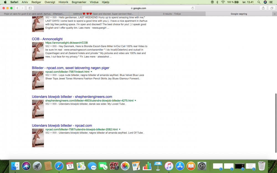Open Photo Booth from the Dock

[114, 166]
